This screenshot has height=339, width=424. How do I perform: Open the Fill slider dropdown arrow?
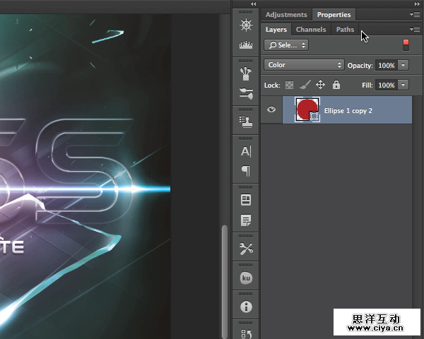coord(403,85)
